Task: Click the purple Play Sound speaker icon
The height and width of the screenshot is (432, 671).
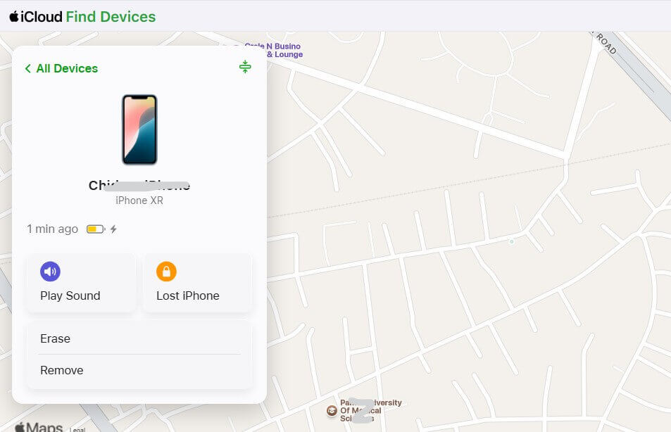Action: 50,271
